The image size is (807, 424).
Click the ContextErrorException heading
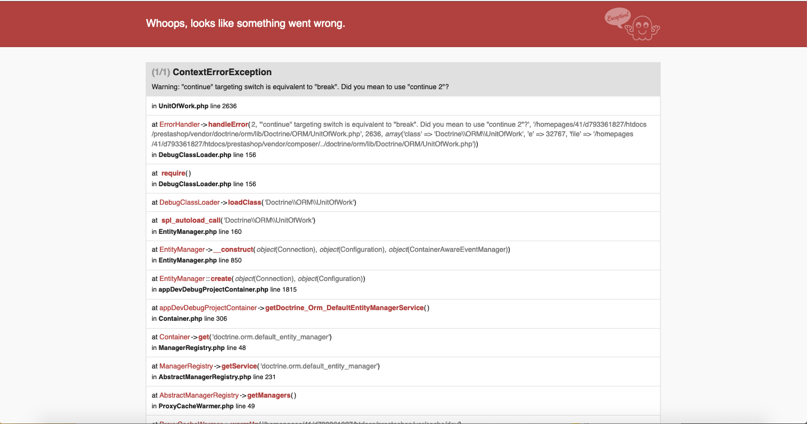[x=222, y=72]
